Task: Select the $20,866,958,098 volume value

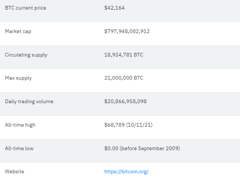Action: 125,101
